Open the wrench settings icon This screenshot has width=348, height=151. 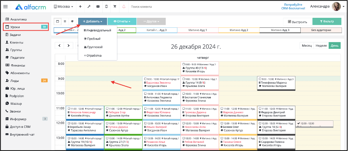tap(89, 7)
